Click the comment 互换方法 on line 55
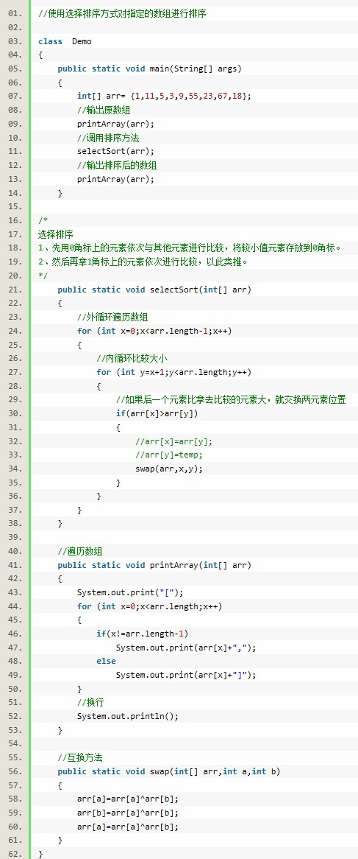Screen dimensions: 358x859 (x=80, y=757)
